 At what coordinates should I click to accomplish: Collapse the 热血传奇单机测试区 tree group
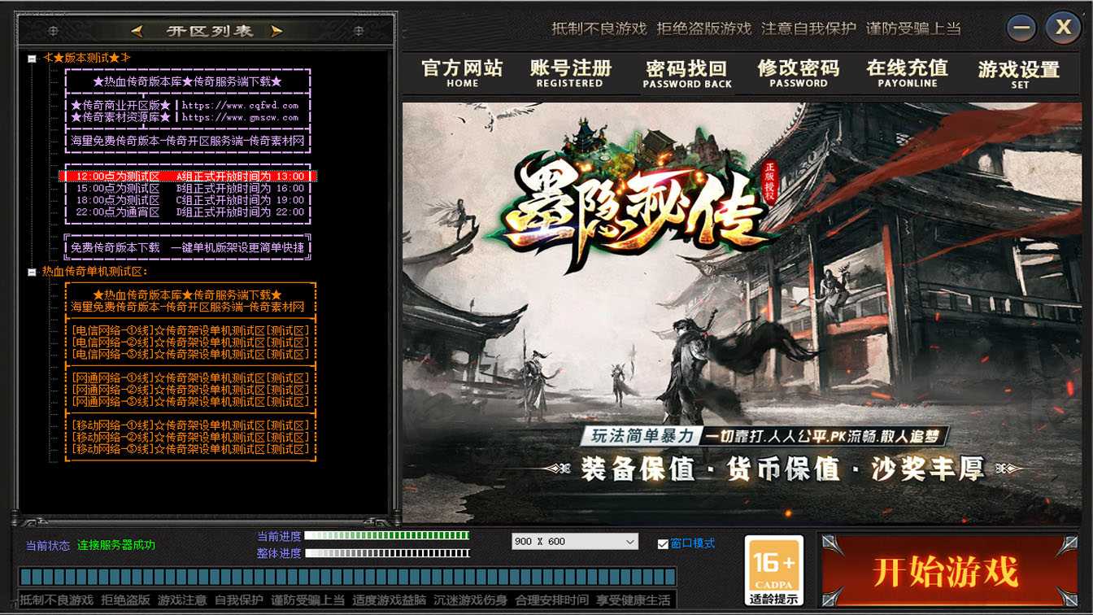point(32,272)
